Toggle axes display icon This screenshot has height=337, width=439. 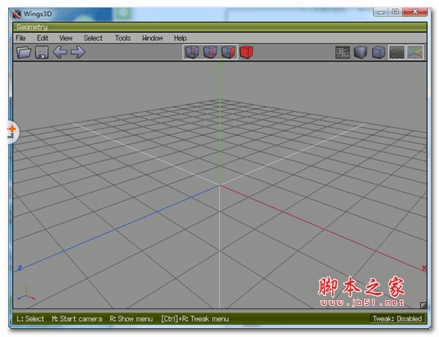click(x=415, y=52)
